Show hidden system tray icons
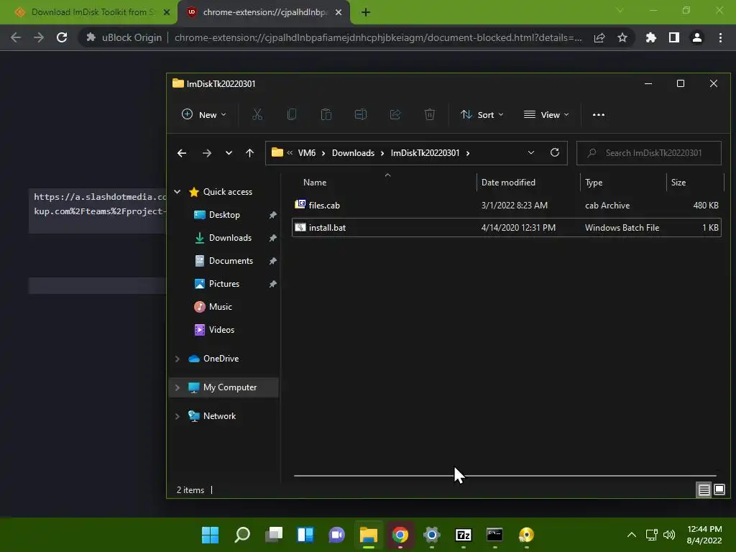 point(632,535)
